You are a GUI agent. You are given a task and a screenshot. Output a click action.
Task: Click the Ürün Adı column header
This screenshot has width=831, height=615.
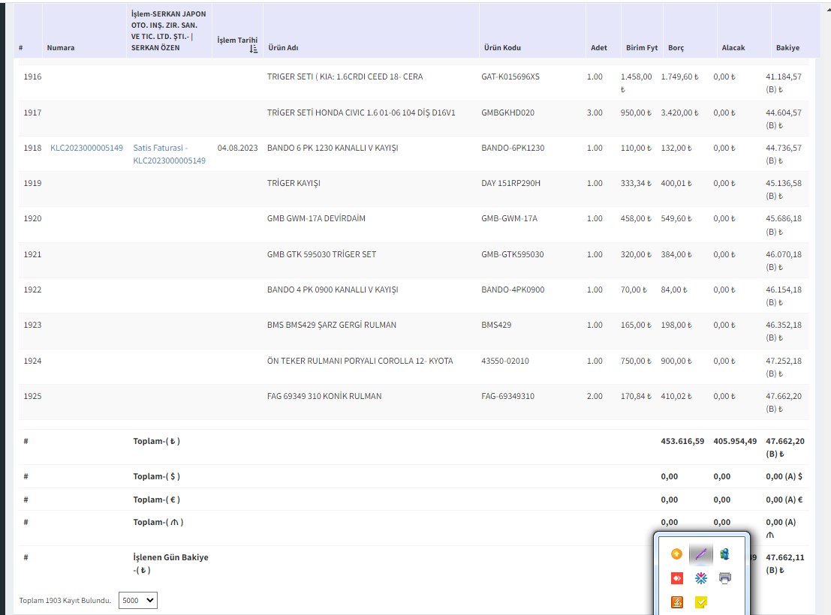click(283, 48)
